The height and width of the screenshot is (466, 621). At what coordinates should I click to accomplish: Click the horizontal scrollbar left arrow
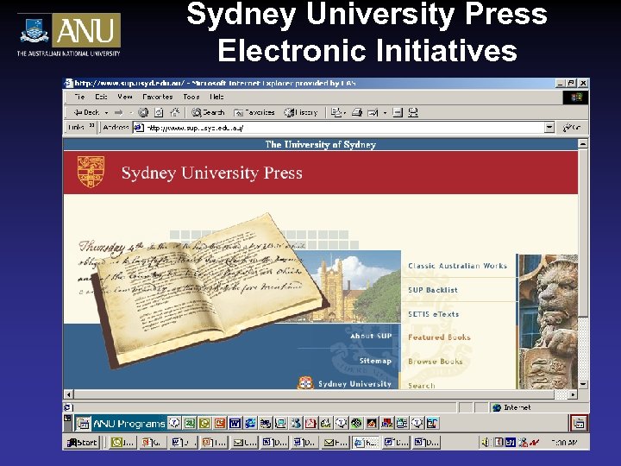pos(68,394)
